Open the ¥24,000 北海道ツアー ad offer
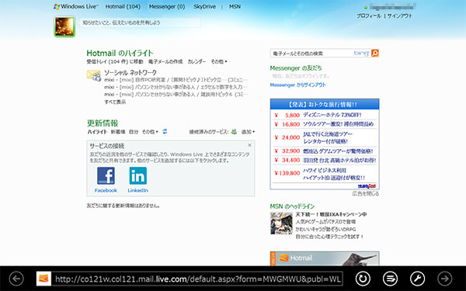The width and height of the screenshot is (466, 291). click(325, 137)
